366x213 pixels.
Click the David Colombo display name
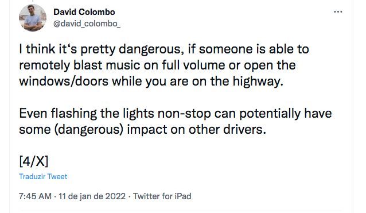click(x=84, y=12)
